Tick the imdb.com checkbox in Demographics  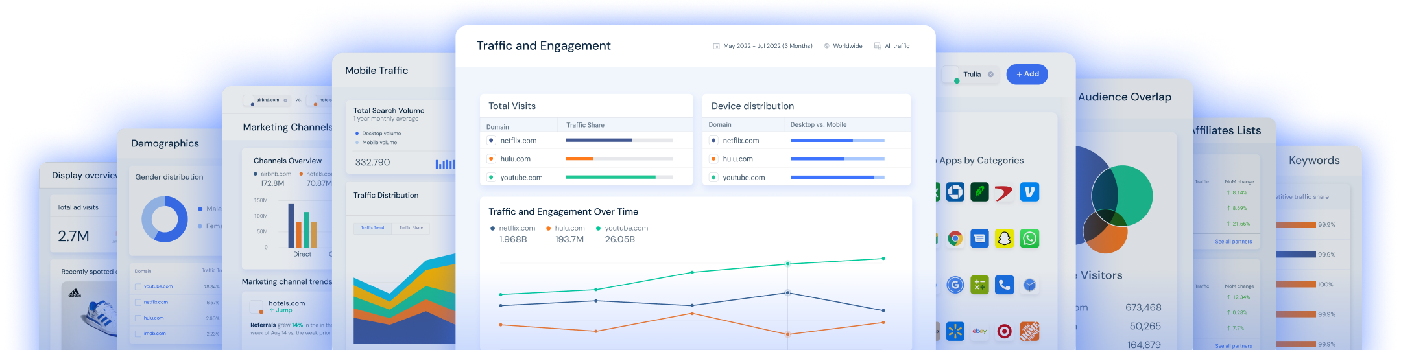tap(138, 333)
